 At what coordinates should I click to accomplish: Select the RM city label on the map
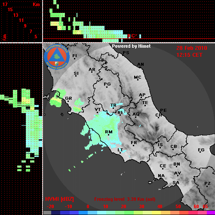pos(109,132)
